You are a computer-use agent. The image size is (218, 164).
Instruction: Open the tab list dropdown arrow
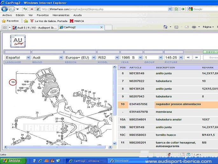[10, 27]
